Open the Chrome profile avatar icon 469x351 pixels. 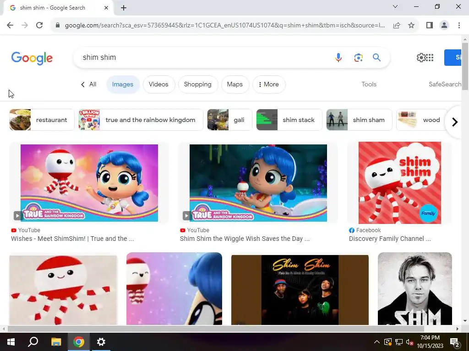click(444, 25)
